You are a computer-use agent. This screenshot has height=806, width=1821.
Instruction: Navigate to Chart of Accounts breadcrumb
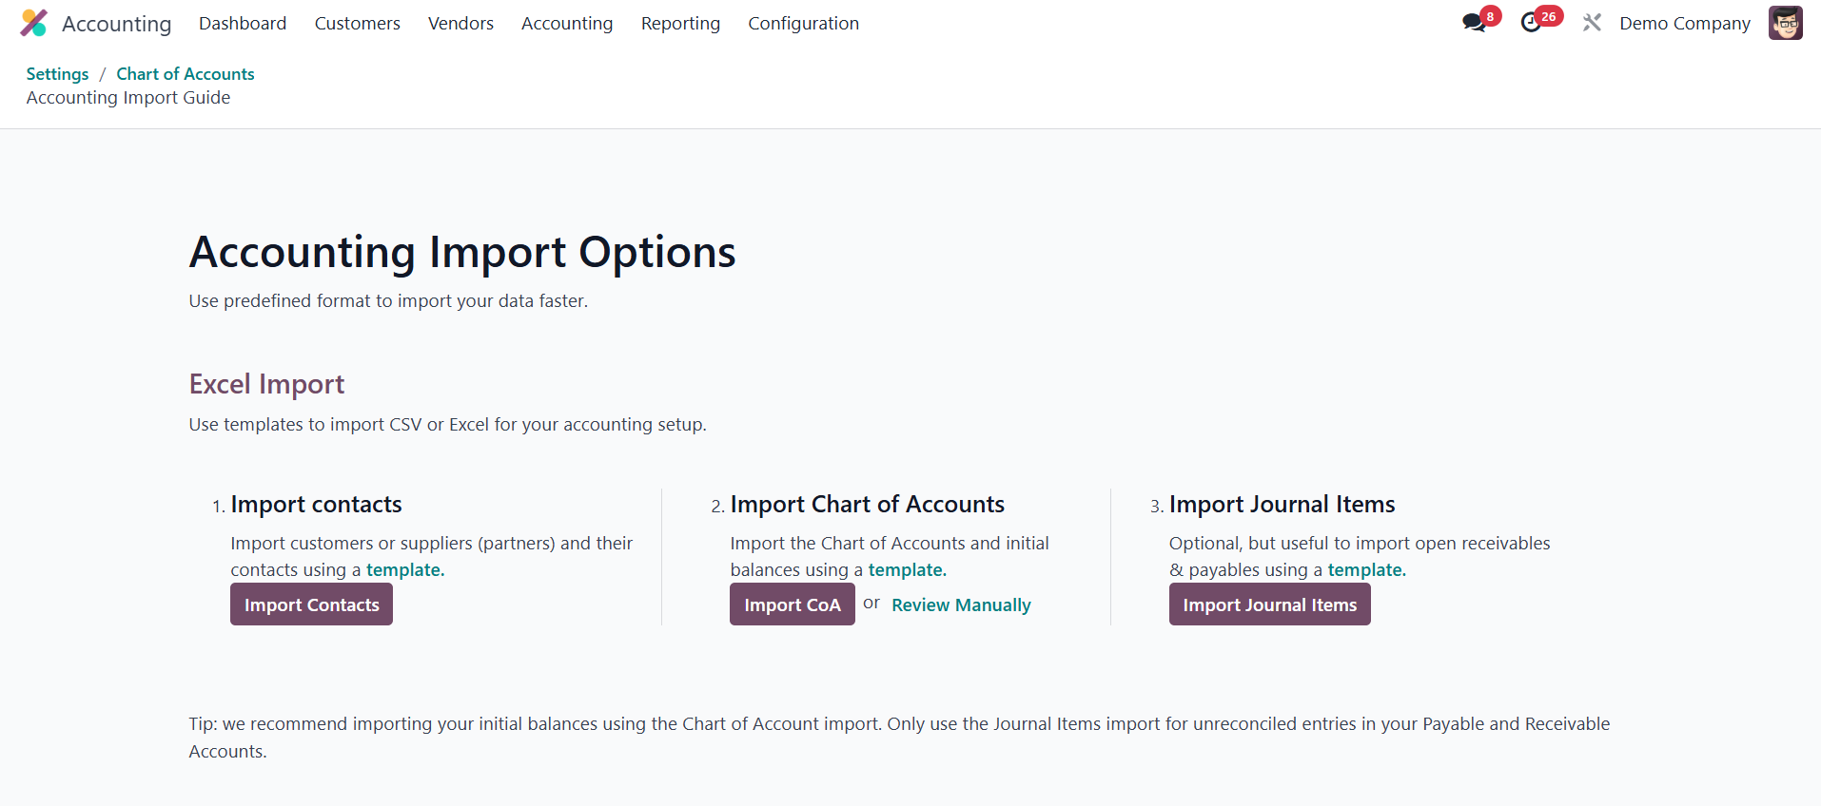(186, 74)
